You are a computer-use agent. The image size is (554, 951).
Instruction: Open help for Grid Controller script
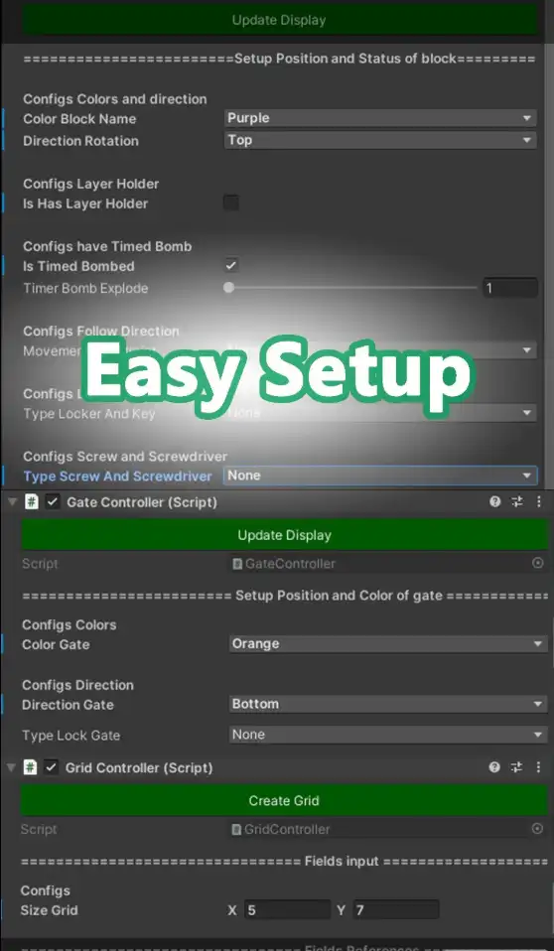[494, 767]
